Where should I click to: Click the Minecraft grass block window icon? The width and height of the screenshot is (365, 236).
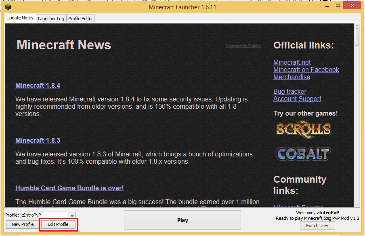coord(8,7)
